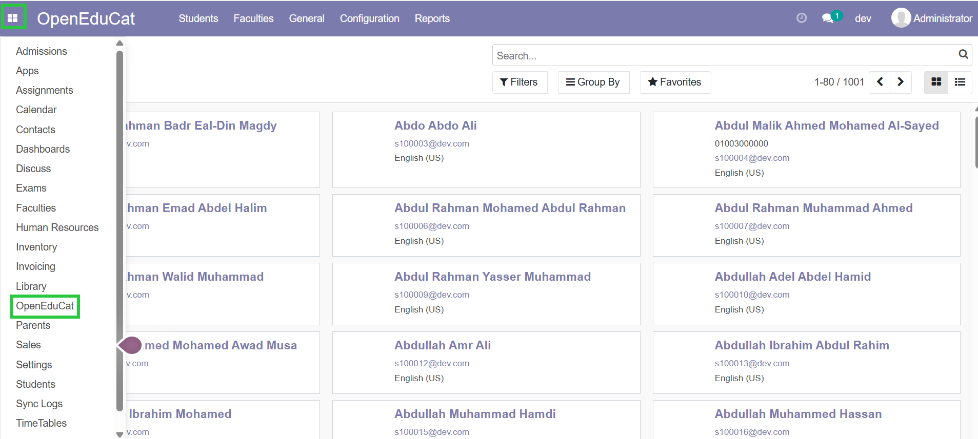Switch to list view

tap(960, 82)
